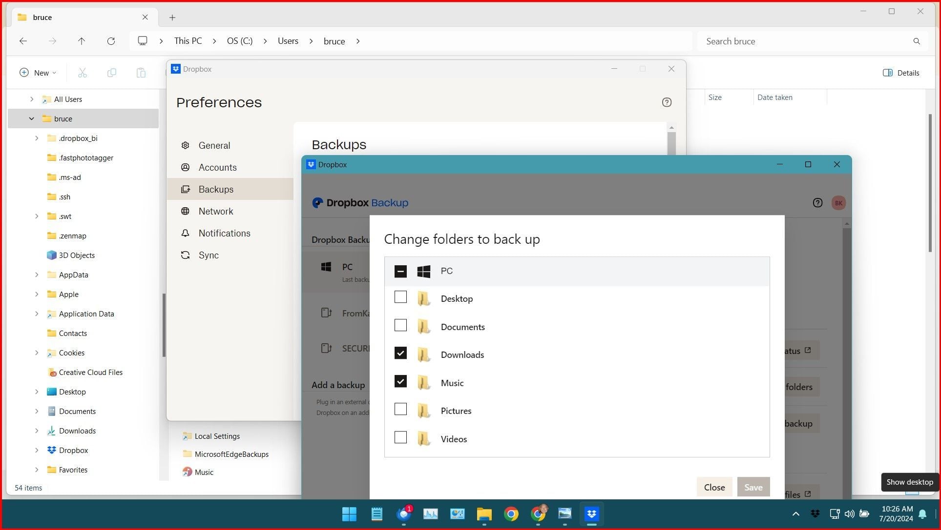Image resolution: width=941 pixels, height=530 pixels.
Task: Select Sync in Preferences sidebar
Action: pos(230,255)
